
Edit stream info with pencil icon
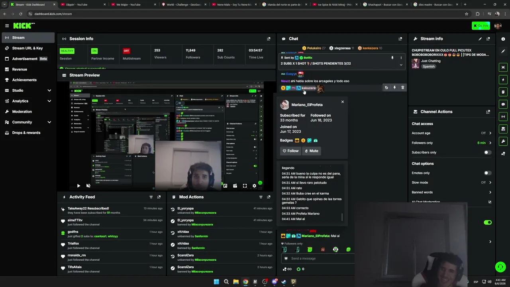pyautogui.click(x=480, y=39)
